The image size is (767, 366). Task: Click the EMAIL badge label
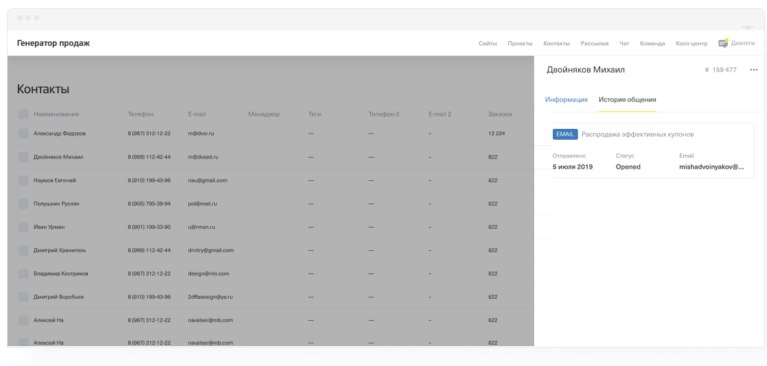pyautogui.click(x=565, y=134)
